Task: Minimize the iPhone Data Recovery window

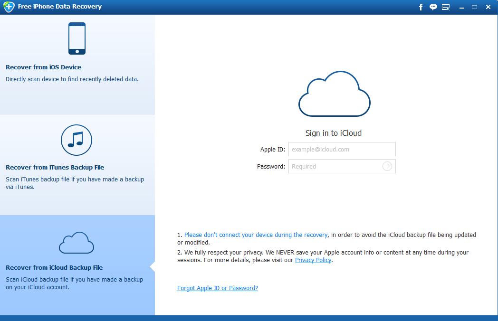Action: (x=462, y=7)
